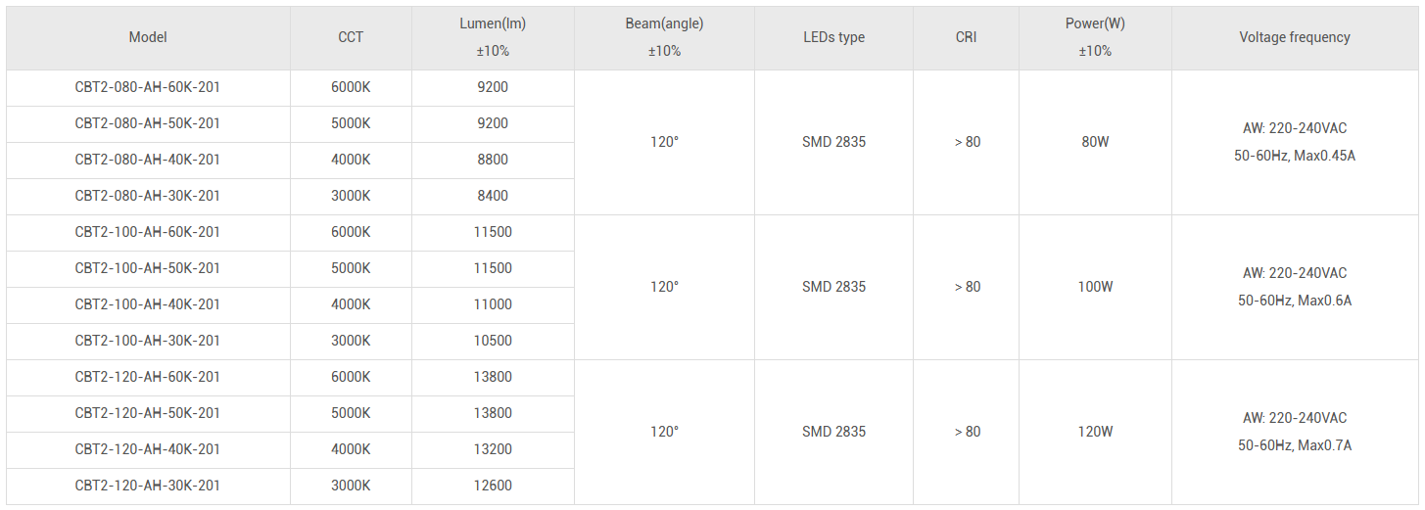The width and height of the screenshot is (1425, 510).
Task: Click the 8800 lumen value
Action: pyautogui.click(x=493, y=160)
